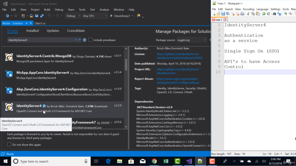This screenshot has height=166, width=296.
Task: Click the package list vertical scrollbar thumb
Action: click(x=126, y=65)
